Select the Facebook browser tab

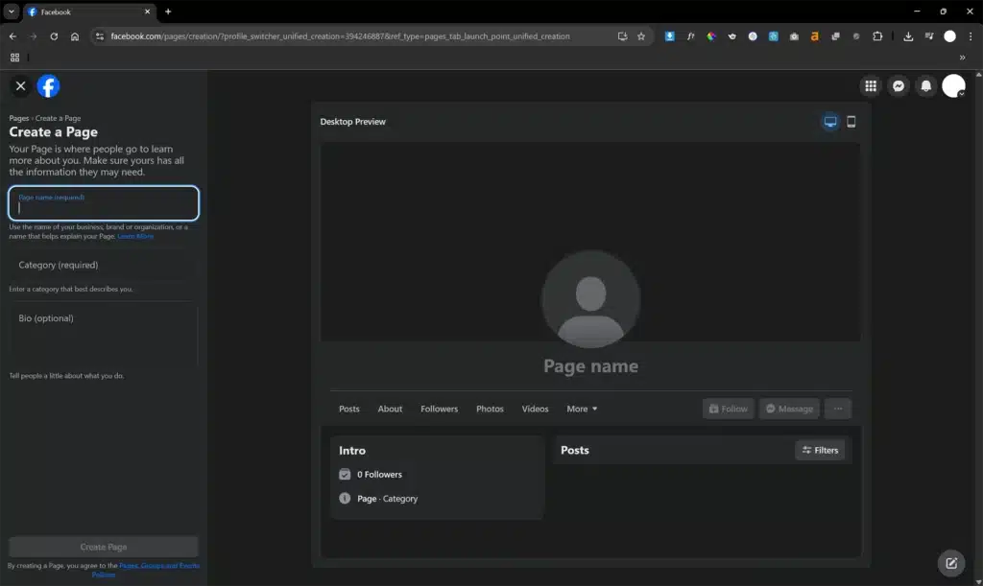[89, 12]
